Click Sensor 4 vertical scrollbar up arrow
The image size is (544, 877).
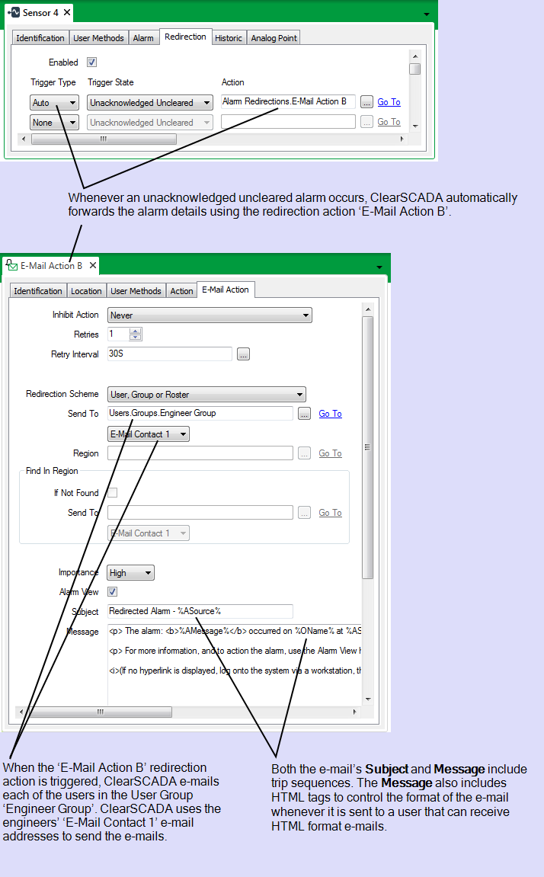point(414,56)
